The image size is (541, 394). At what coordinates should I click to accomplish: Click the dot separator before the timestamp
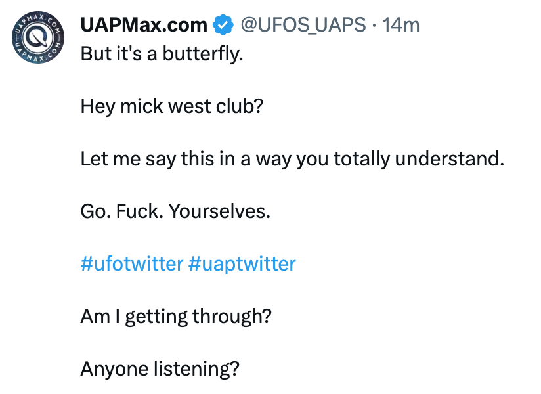tap(374, 26)
